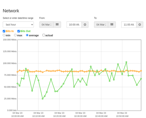Toggle the Bits In checkbox

pos(4,31)
